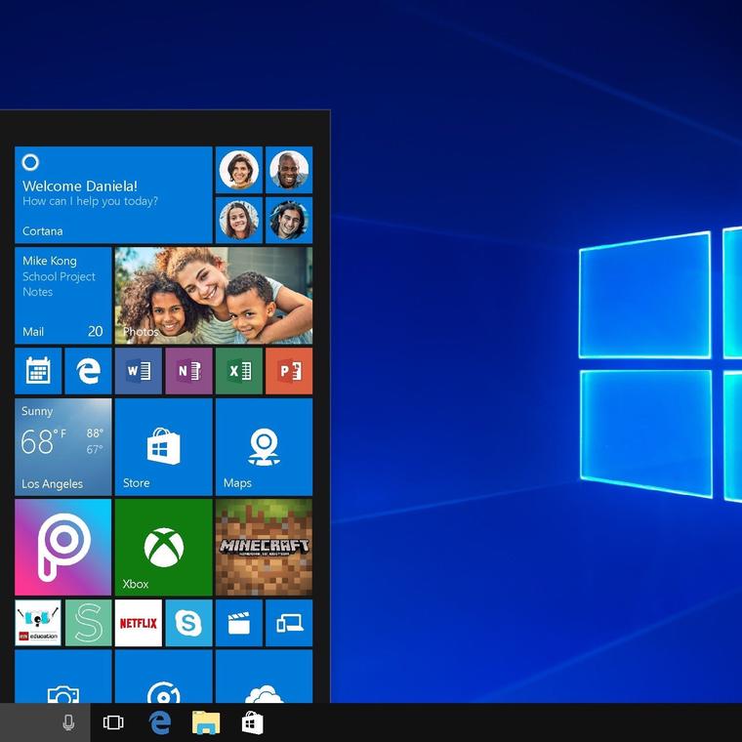Screen dimensions: 742x742
Task: Open the Word tile
Action: [x=139, y=371]
